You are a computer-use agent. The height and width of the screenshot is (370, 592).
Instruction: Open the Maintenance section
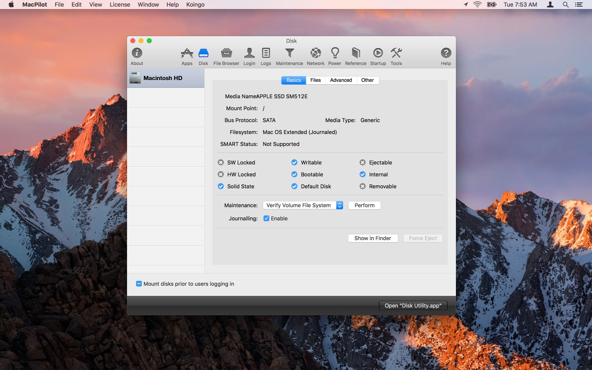[289, 55]
